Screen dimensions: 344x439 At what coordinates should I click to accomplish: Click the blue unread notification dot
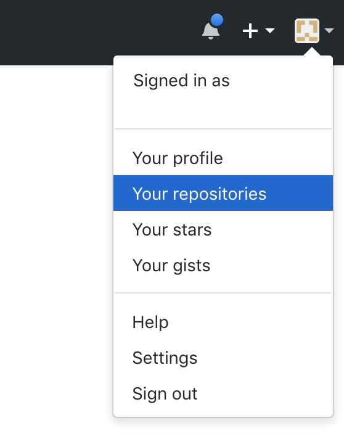click(217, 20)
